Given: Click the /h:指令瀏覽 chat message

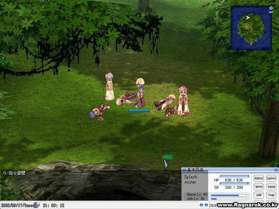Looking at the screenshot, I should [14, 173].
